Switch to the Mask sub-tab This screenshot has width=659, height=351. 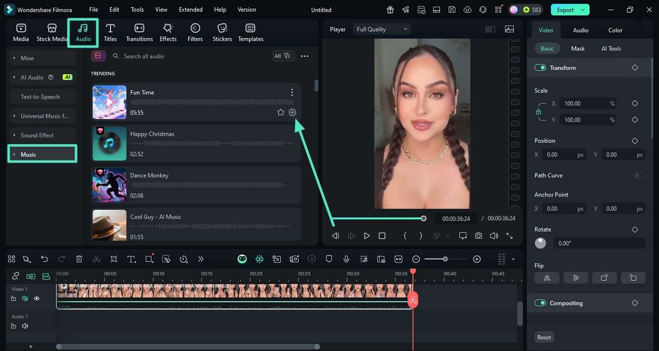tap(578, 49)
